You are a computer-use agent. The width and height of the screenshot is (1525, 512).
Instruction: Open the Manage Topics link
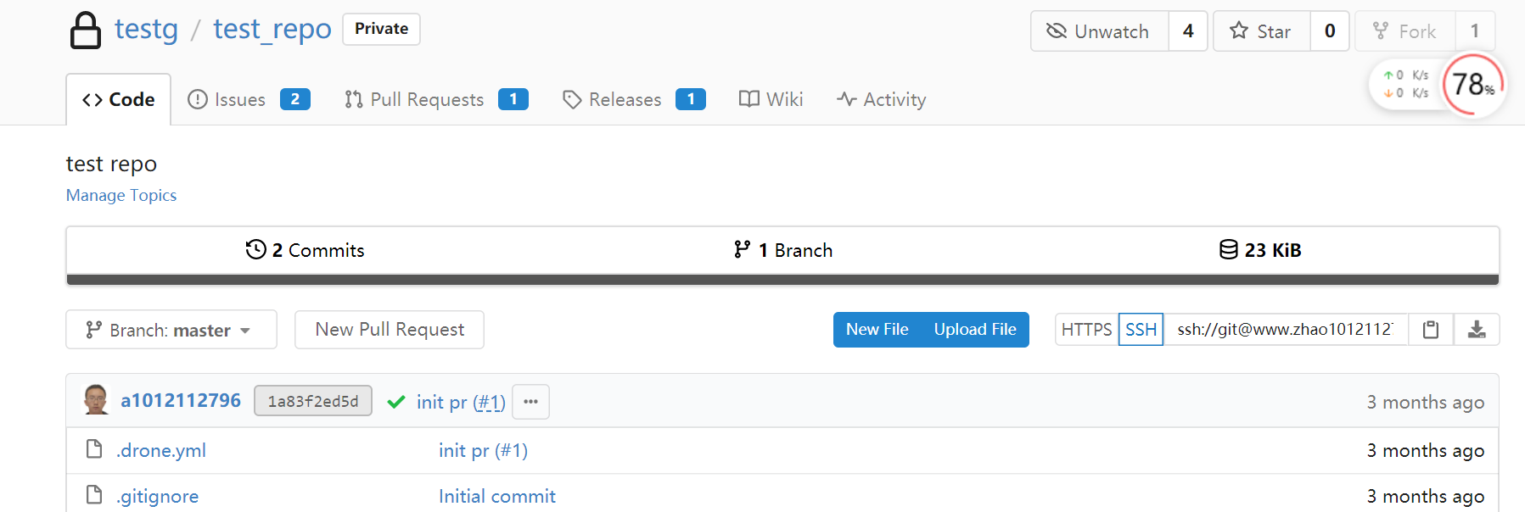pos(121,195)
